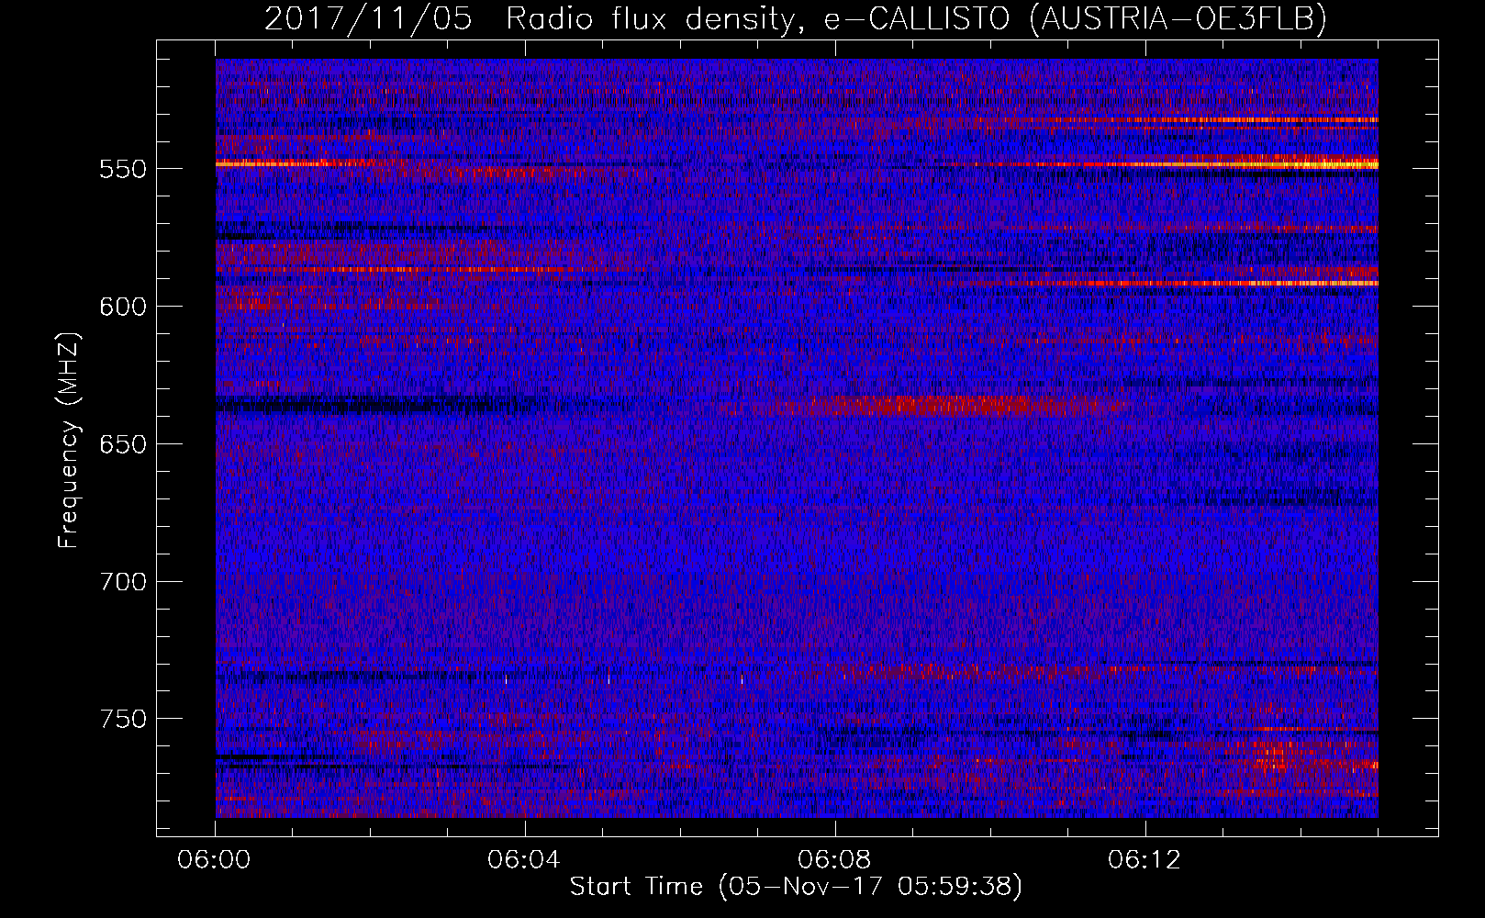
Task: Click the 'Start Time (05-Nov-17 05:59:38)' label
Action: click(x=796, y=887)
